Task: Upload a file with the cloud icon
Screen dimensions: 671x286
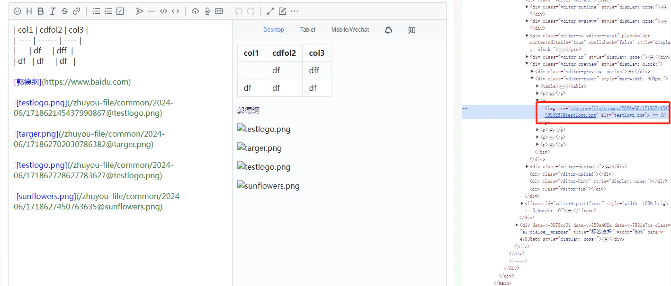Action: [195, 11]
